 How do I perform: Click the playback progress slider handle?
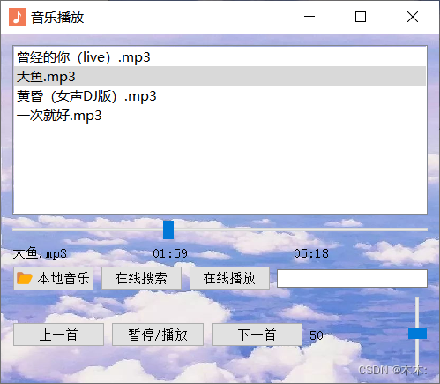pos(168,230)
